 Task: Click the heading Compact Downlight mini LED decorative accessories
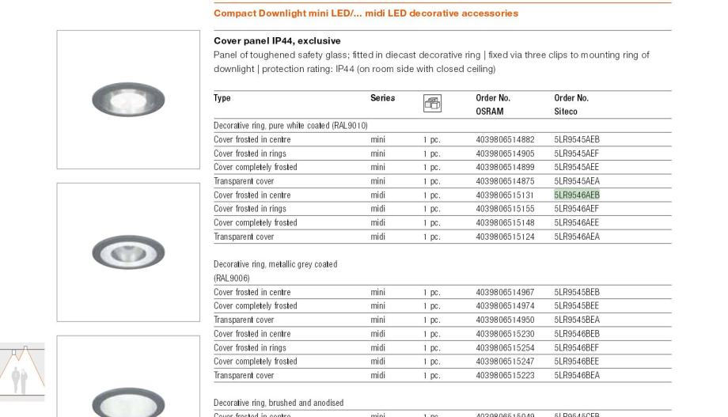366,13
